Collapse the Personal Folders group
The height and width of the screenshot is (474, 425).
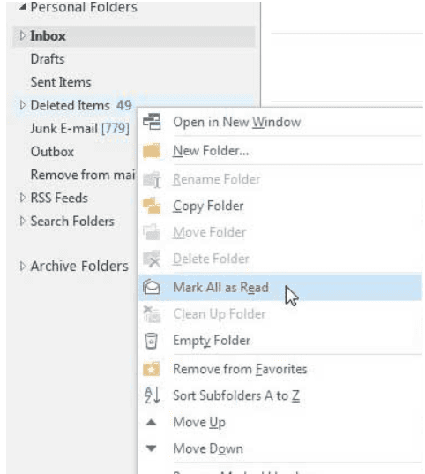coord(22,7)
